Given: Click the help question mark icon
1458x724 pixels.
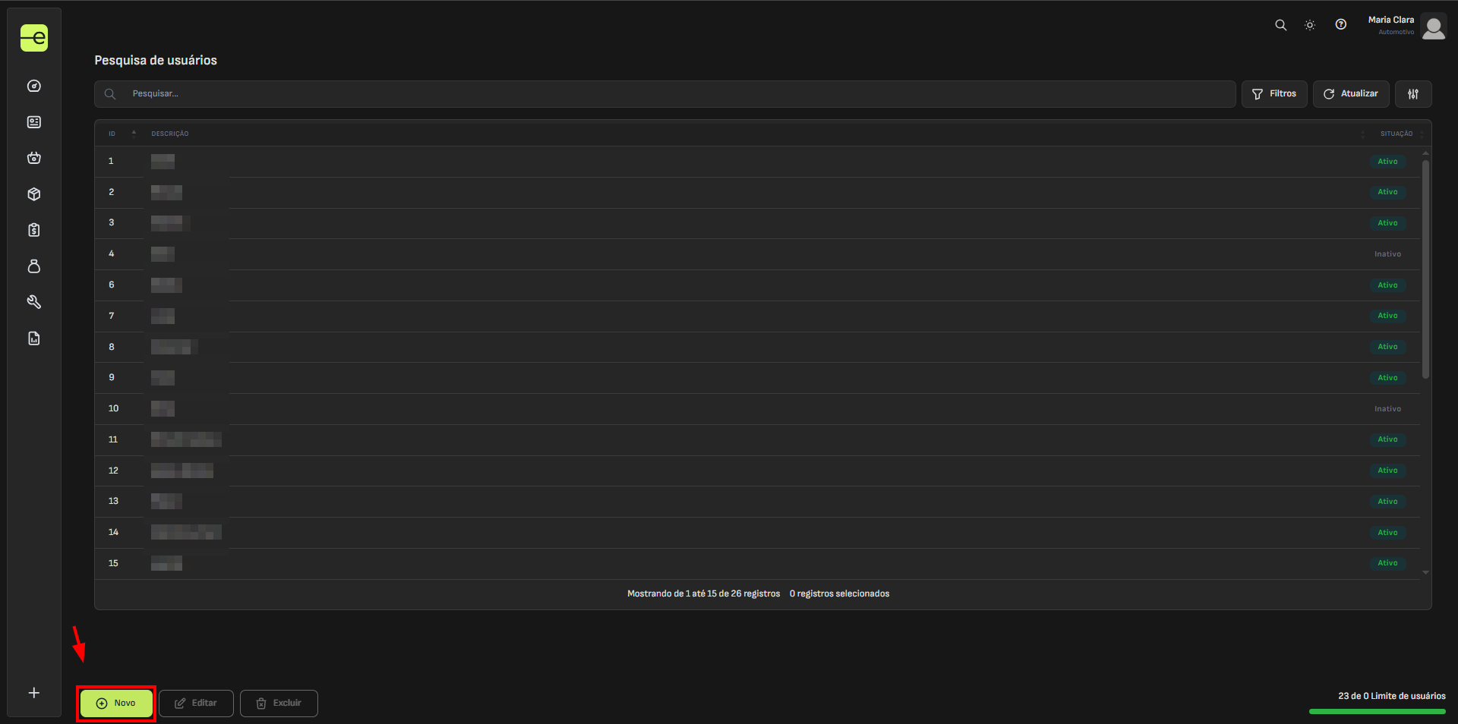Looking at the screenshot, I should pyautogui.click(x=1341, y=25).
